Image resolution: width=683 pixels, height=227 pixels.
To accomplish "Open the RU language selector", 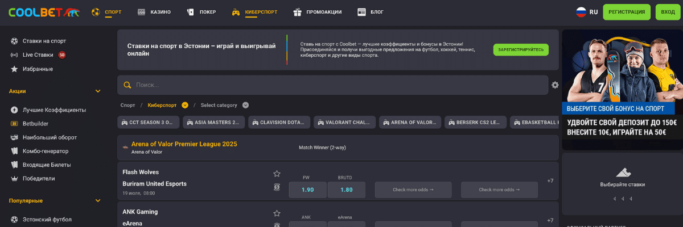I will pos(587,12).
